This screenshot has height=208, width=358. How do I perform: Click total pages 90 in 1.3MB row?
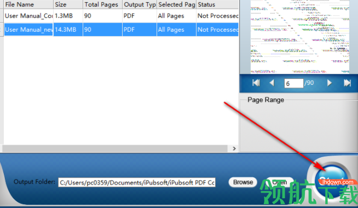tap(102, 16)
